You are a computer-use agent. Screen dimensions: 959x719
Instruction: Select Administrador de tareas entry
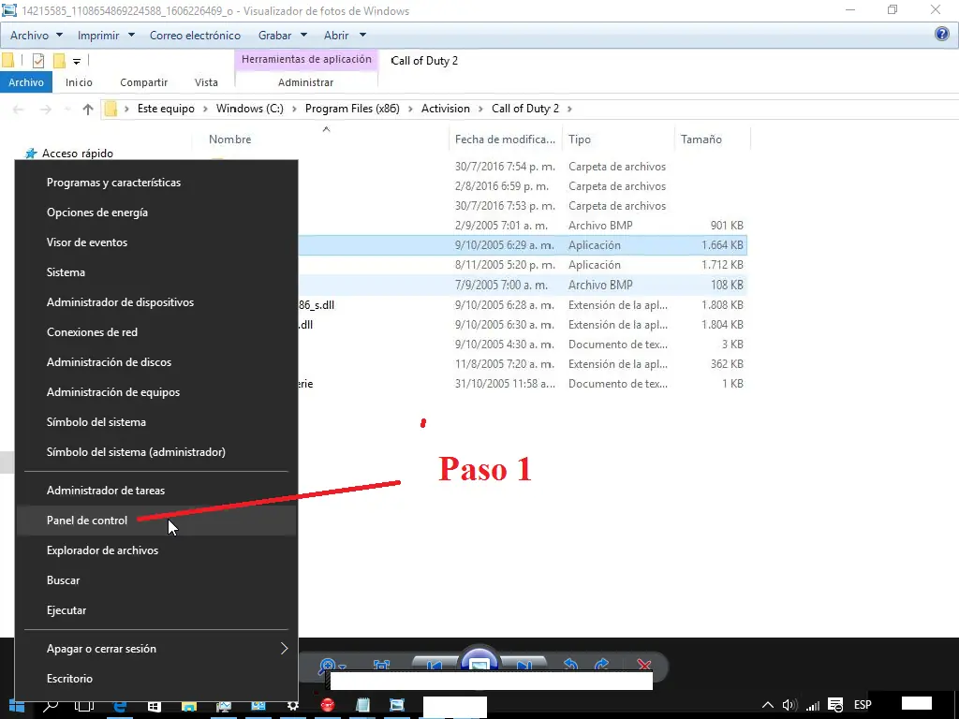156,491
